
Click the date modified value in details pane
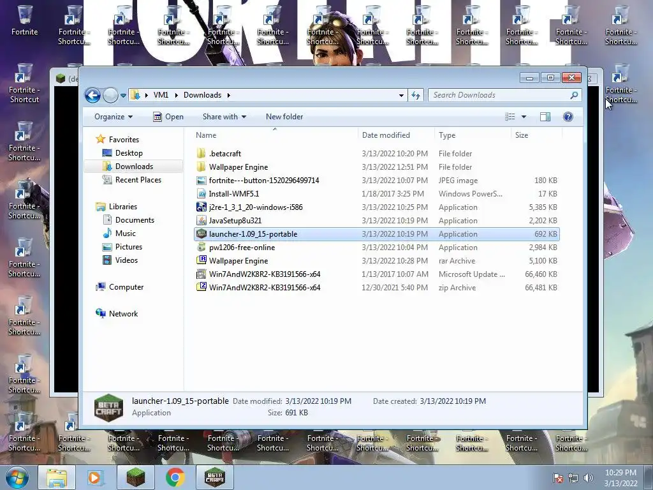(x=318, y=401)
